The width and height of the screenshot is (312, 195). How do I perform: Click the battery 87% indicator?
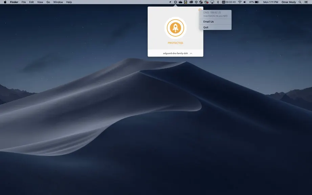(254, 2)
